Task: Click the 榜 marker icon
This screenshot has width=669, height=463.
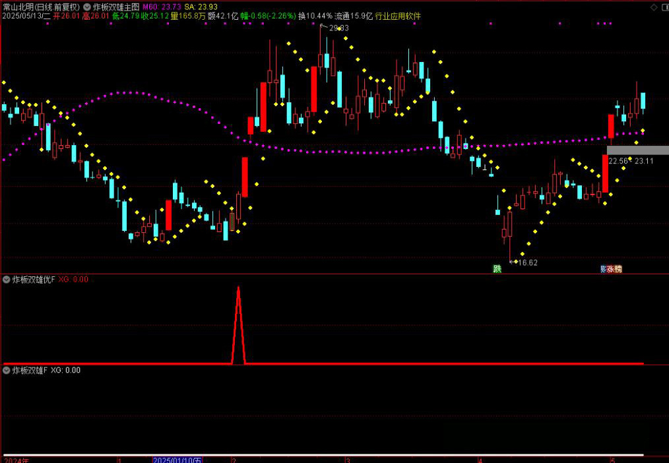Action: tap(618, 269)
